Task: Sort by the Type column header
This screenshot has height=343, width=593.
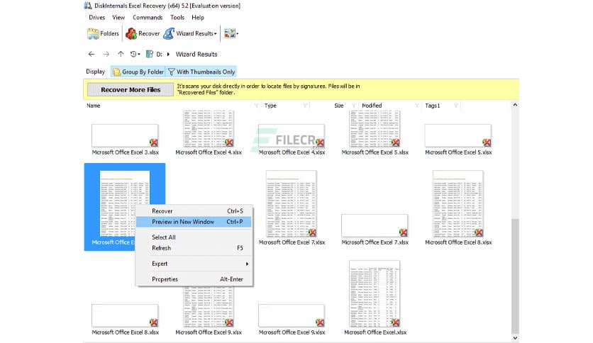Action: (x=270, y=106)
